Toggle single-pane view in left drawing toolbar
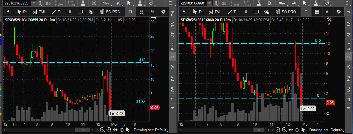Viewport: 353px width, 134px height. pos(131,12)
